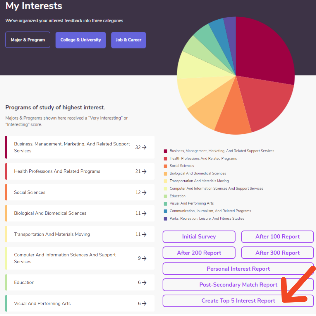
Task: Click Biological And Biomedical Sciences legend swatch
Action: click(x=165, y=174)
